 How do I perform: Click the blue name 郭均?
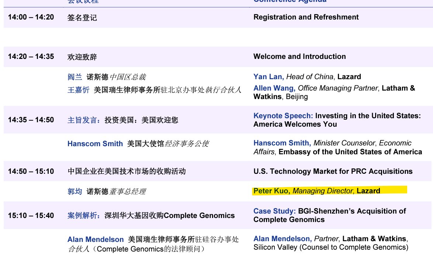[x=75, y=191]
